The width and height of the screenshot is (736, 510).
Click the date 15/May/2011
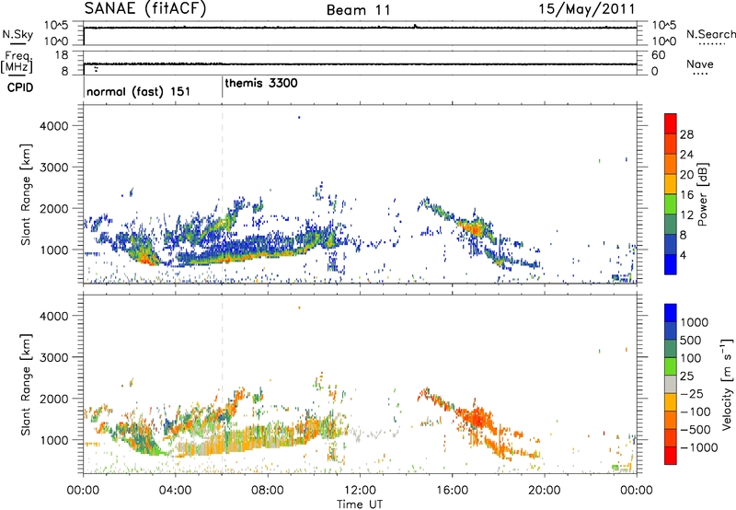coord(587,9)
